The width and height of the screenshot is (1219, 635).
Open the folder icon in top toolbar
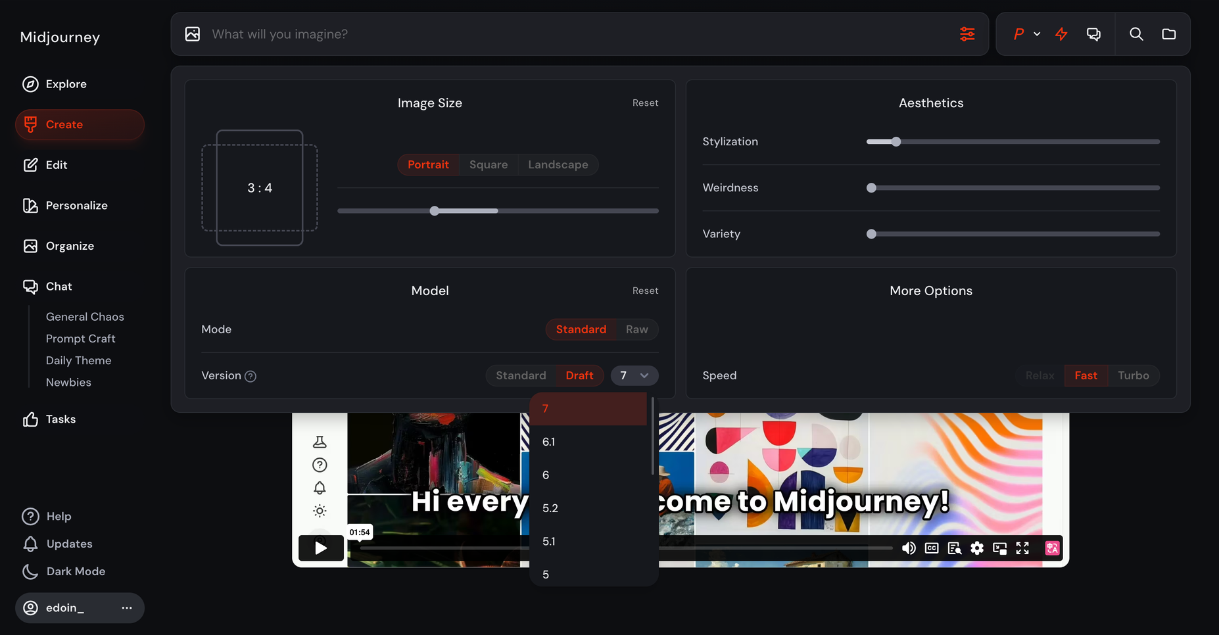pos(1168,34)
